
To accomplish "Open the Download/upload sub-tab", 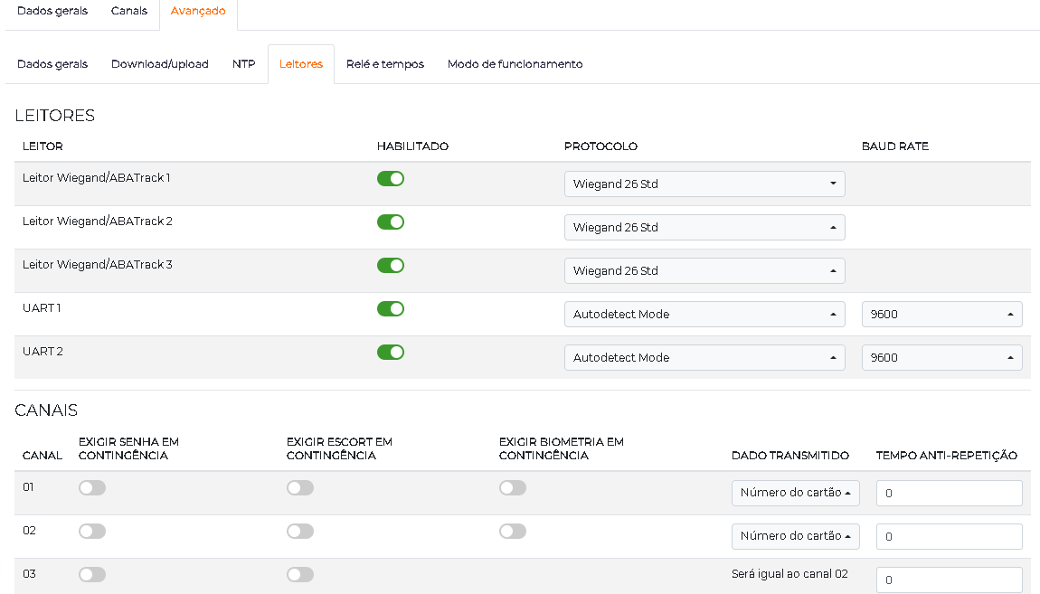I will pos(160,64).
